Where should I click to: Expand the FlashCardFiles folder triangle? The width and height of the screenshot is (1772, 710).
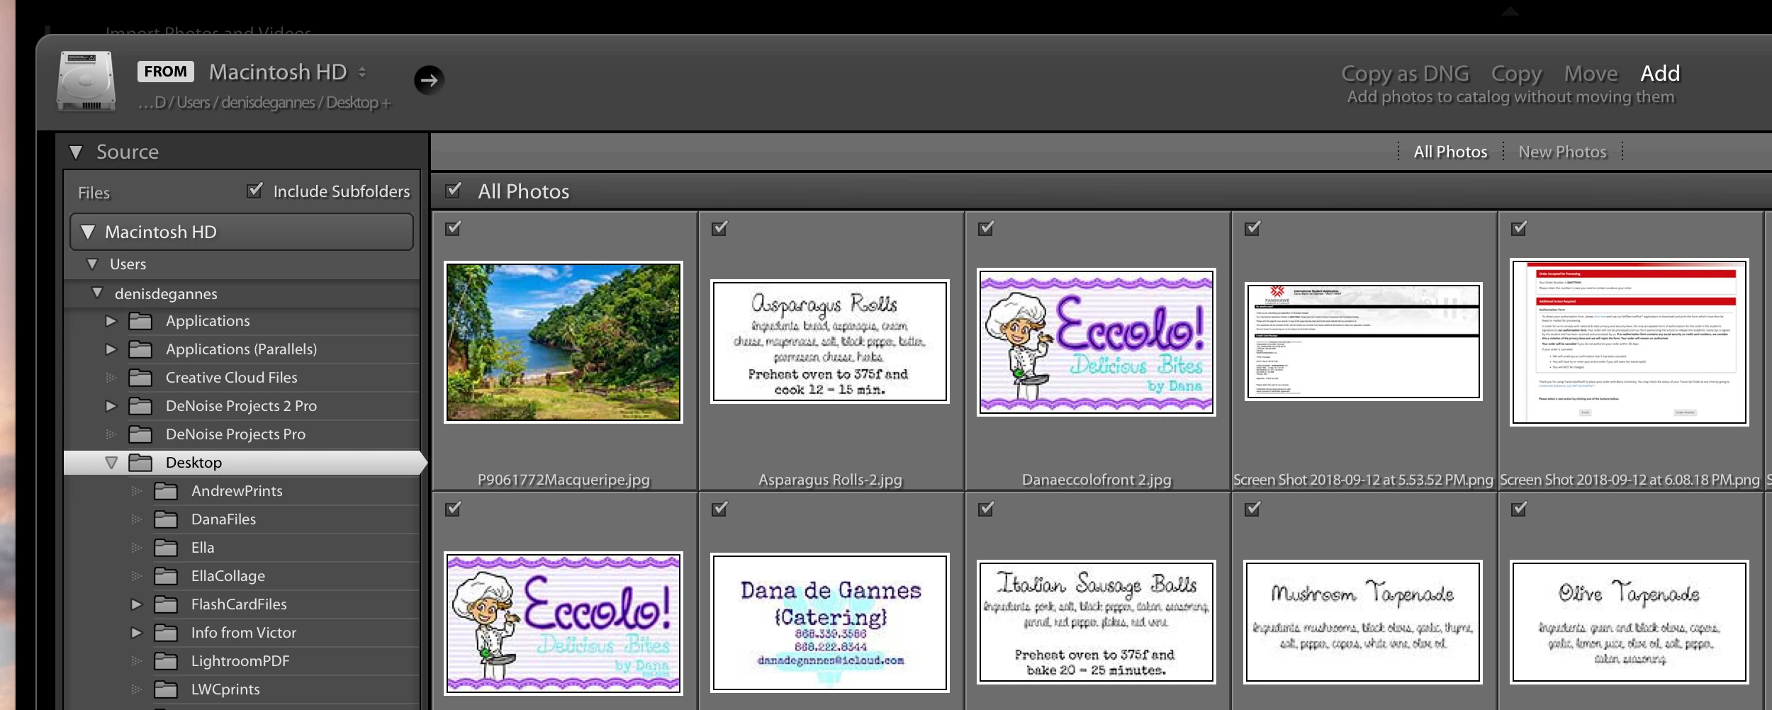(136, 604)
